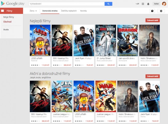Viewport: 168px width, 124px height.
Task: Select the Domovská stránka tab
Action: [x=50, y=11]
